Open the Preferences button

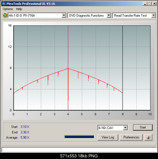click(131, 137)
